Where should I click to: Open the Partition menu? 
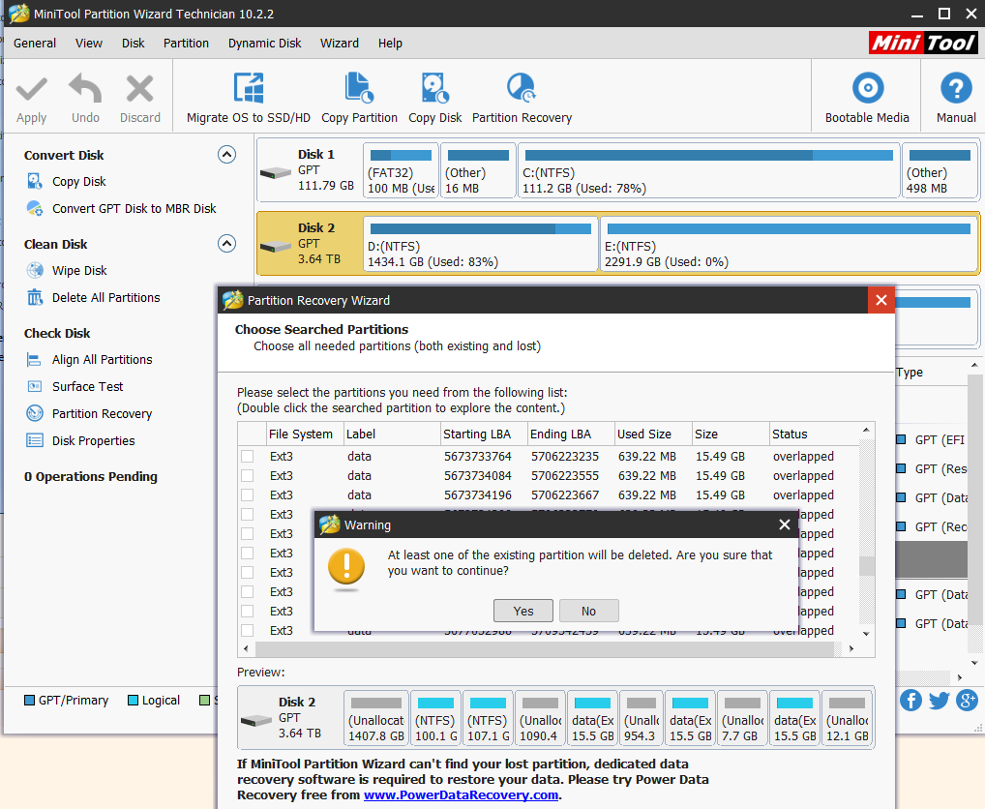(x=186, y=44)
